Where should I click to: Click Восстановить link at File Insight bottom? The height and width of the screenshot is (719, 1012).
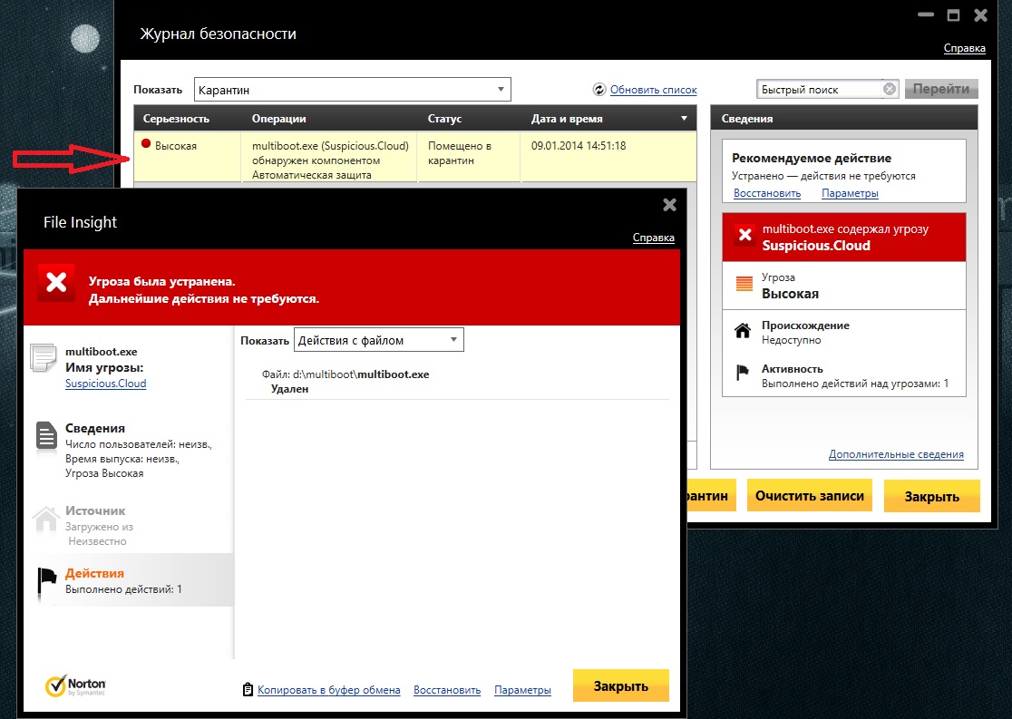click(447, 690)
